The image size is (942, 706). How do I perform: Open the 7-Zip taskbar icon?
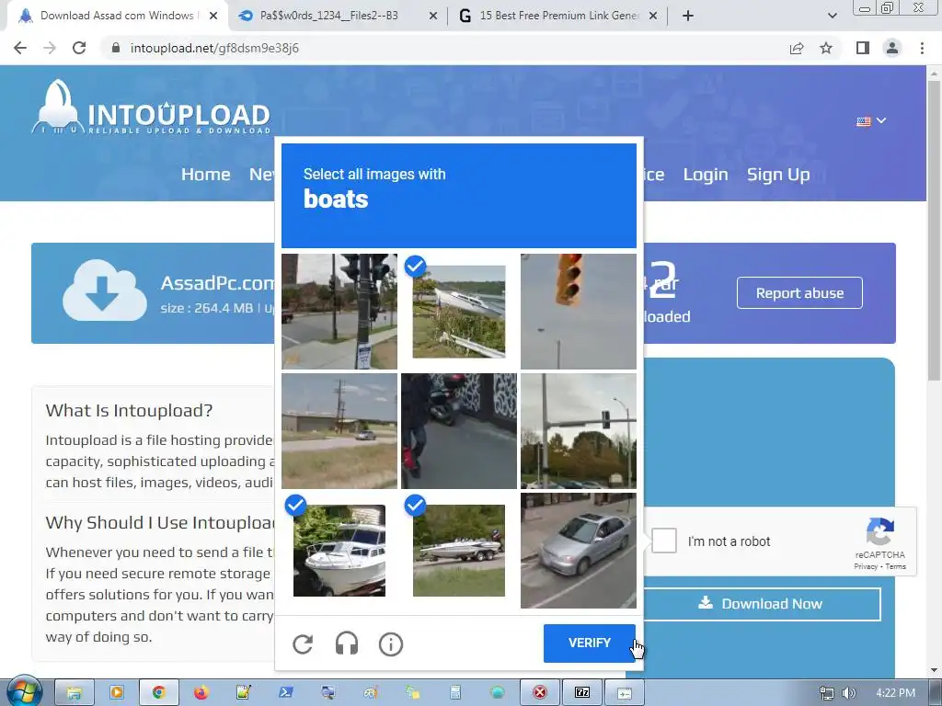582,692
